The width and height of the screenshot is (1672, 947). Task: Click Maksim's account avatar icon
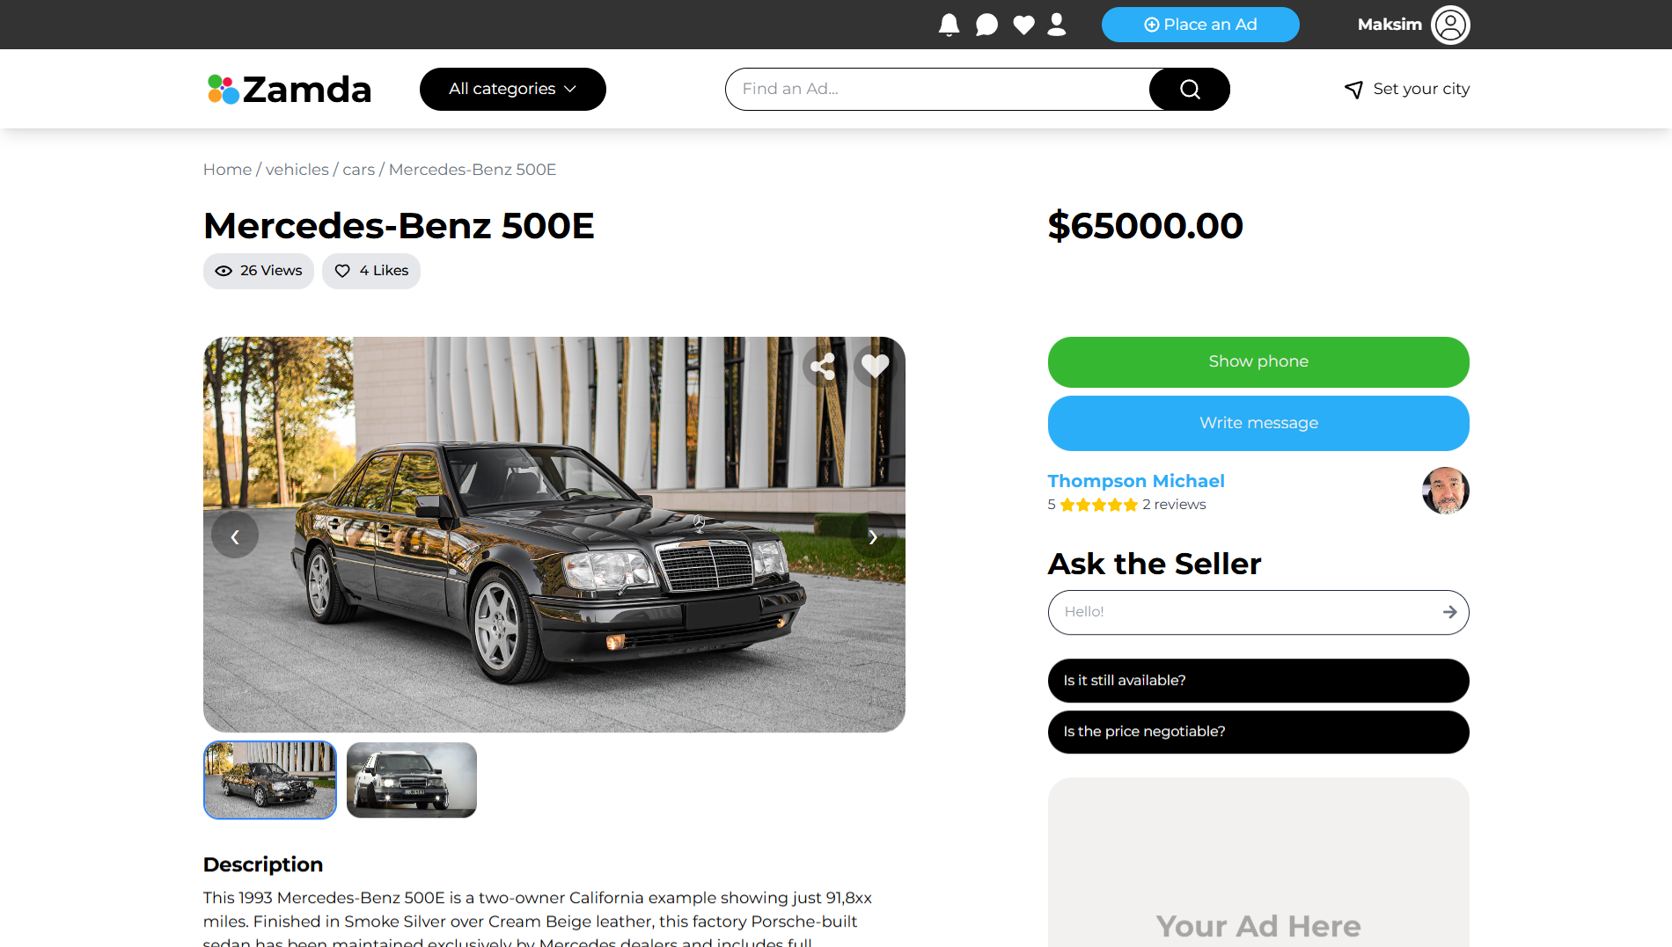click(x=1450, y=25)
